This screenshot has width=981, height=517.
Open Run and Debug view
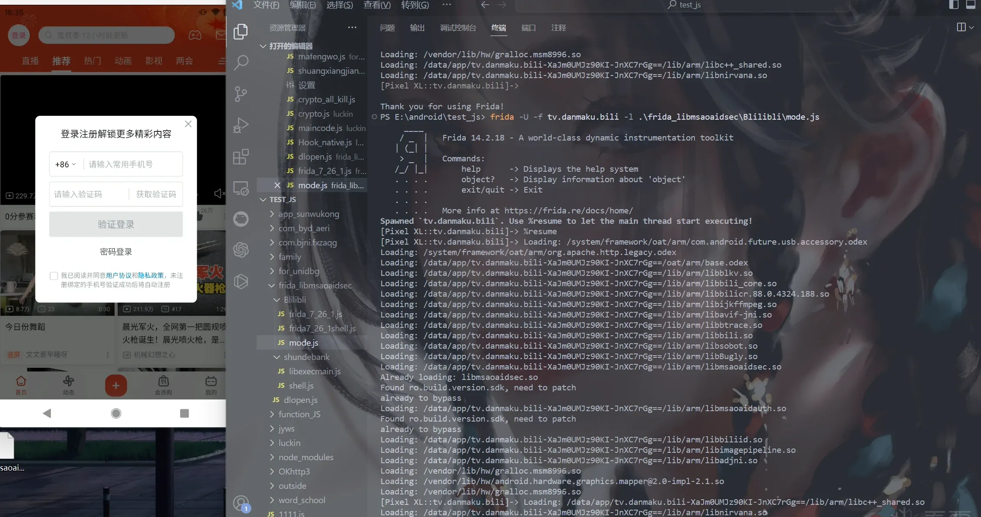coord(241,125)
